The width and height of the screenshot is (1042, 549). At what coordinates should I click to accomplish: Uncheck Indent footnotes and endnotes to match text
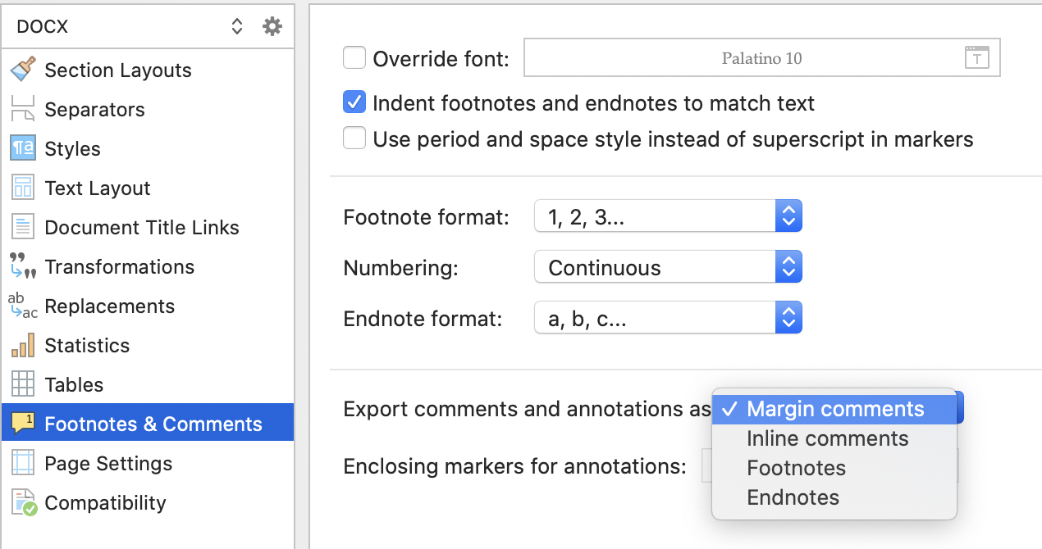click(354, 103)
